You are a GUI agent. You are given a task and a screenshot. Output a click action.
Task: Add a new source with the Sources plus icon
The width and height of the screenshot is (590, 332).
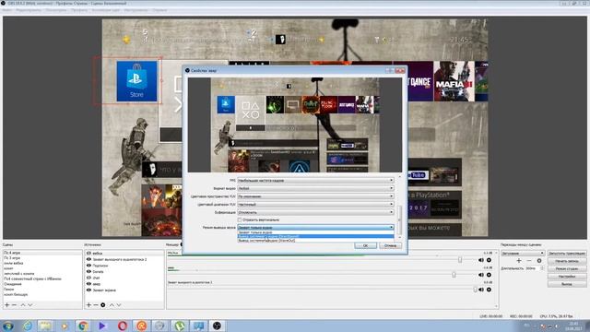[88, 305]
